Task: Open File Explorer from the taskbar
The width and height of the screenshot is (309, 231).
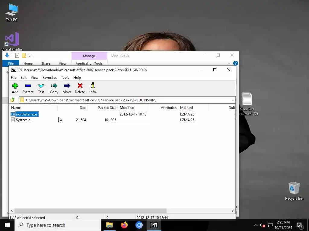Action: (x=109, y=225)
